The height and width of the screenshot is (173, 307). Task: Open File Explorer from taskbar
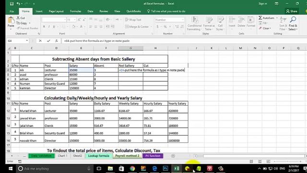(110, 169)
